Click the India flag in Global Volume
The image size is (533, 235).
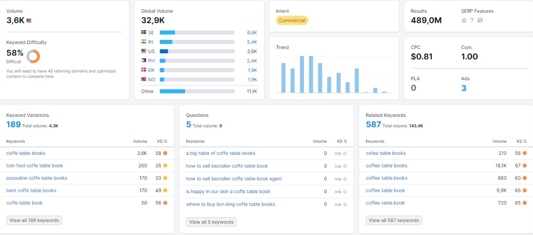tap(144, 42)
